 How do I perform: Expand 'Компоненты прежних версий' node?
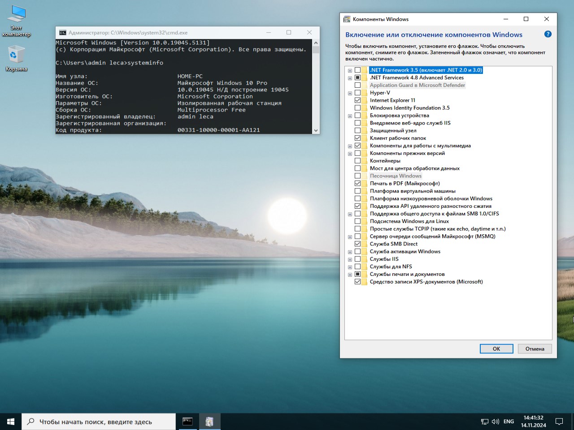click(x=350, y=154)
